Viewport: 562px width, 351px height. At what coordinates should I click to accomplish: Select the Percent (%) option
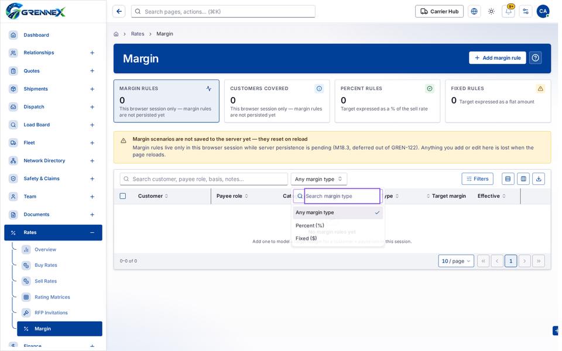(x=338, y=225)
